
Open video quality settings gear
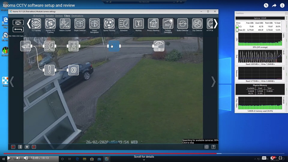[272, 158]
